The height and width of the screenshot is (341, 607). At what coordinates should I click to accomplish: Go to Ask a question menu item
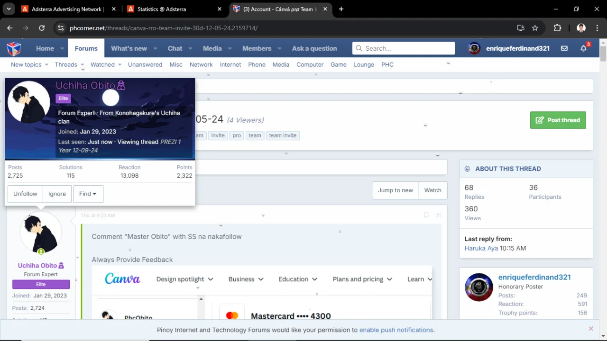coord(314,48)
